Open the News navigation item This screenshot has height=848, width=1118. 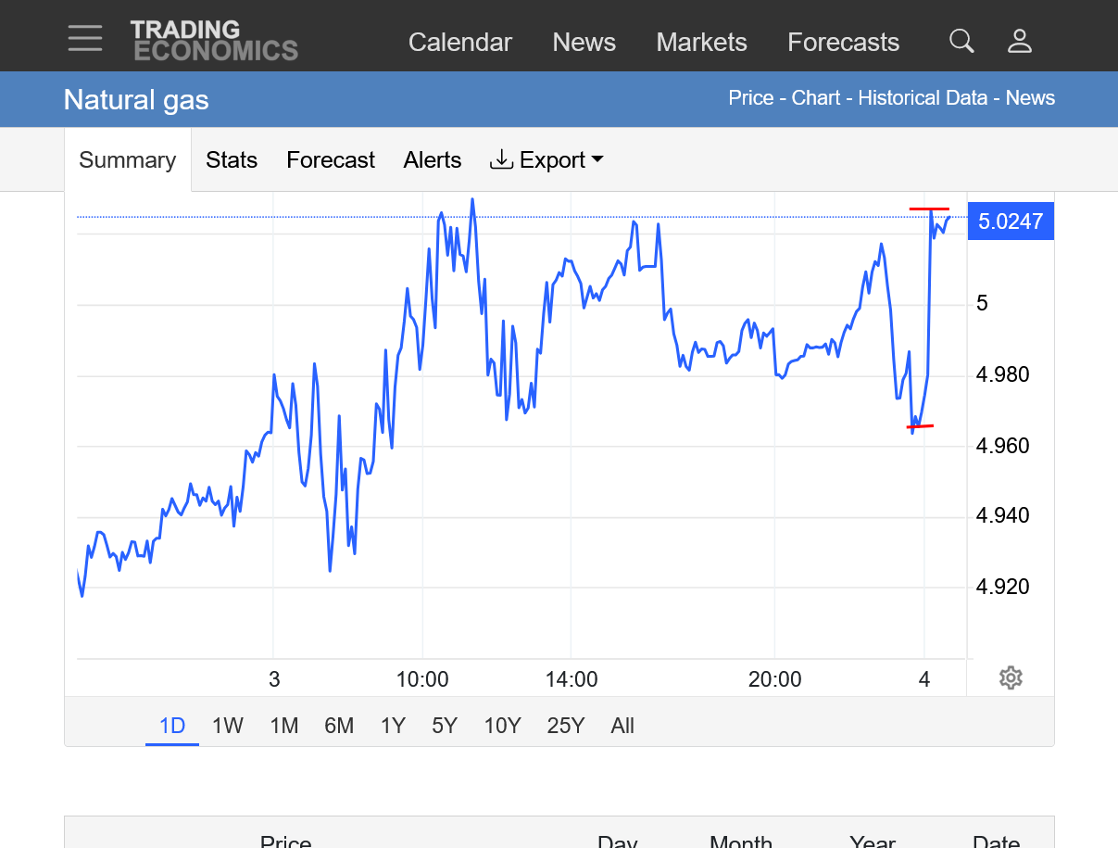(x=584, y=43)
